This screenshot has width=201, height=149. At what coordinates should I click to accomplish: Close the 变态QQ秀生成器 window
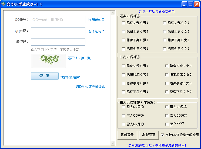pos(197,4)
